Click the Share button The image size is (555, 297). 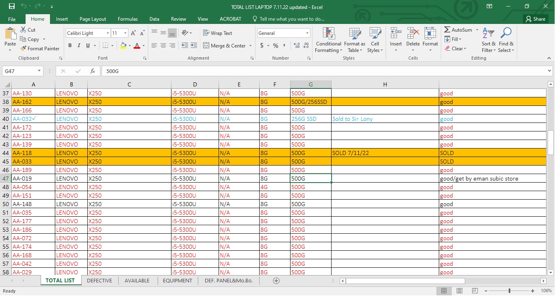535,19
